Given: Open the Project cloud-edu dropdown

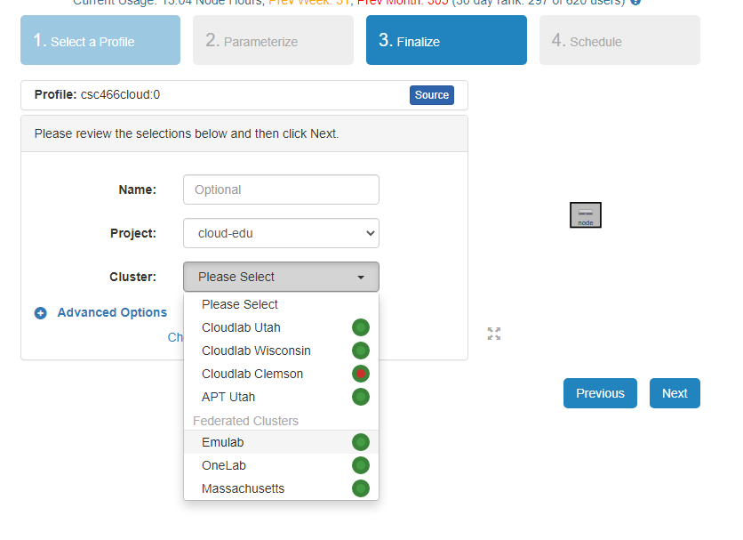Looking at the screenshot, I should [281, 233].
